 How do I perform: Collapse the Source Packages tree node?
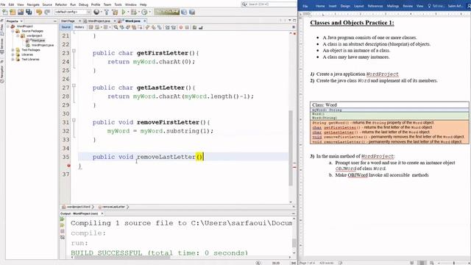(13, 31)
